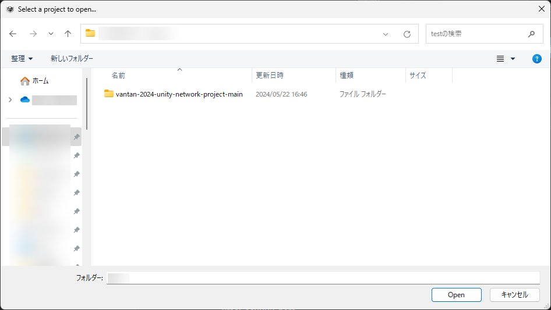Sort by サイズ column header
Image resolution: width=551 pixels, height=310 pixels.
[x=418, y=76]
